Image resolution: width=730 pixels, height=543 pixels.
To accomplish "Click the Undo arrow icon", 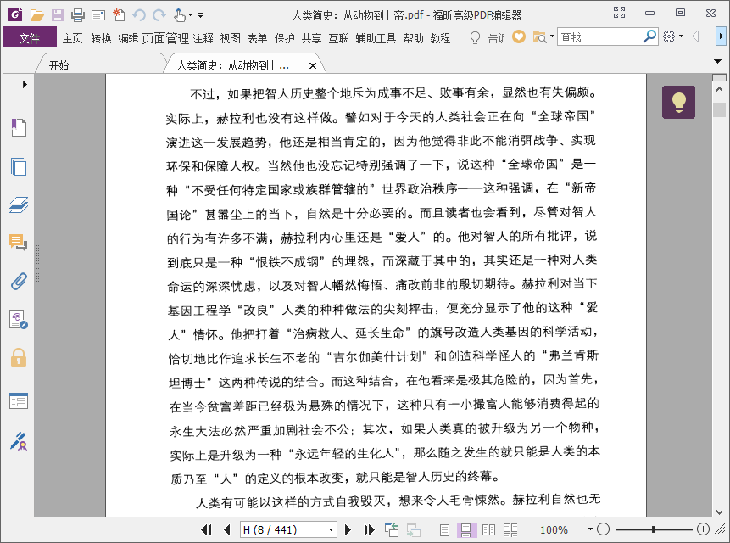I will (x=139, y=15).
